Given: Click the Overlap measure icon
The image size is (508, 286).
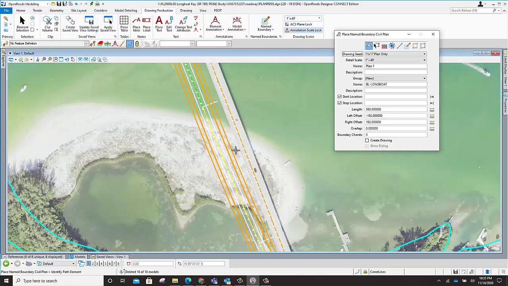Looking at the screenshot, I should [432, 129].
